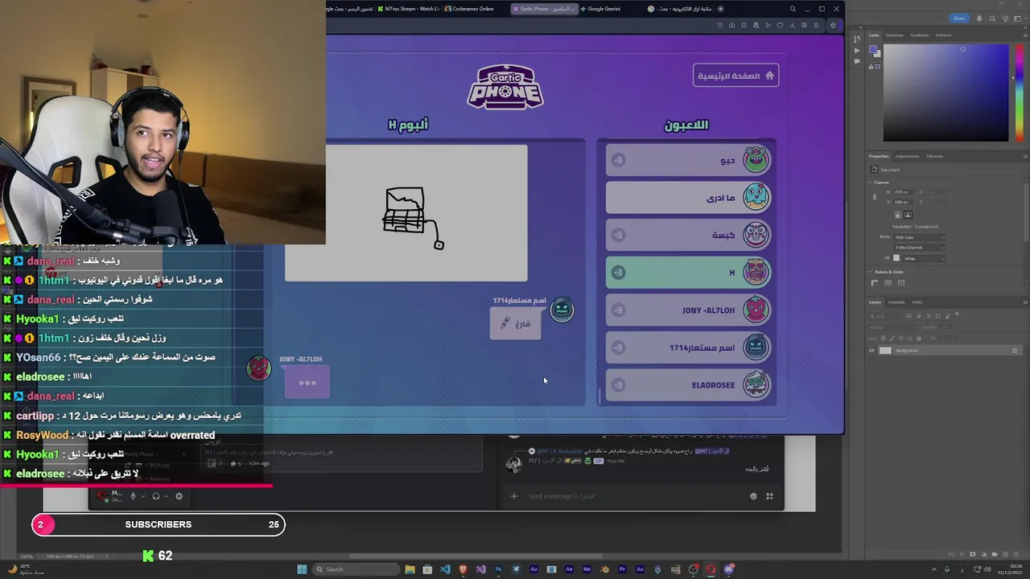Click the فارغ empty reply bubble

[515, 323]
